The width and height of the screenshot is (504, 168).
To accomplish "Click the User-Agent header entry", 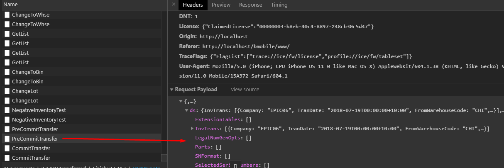I will point(341,71).
